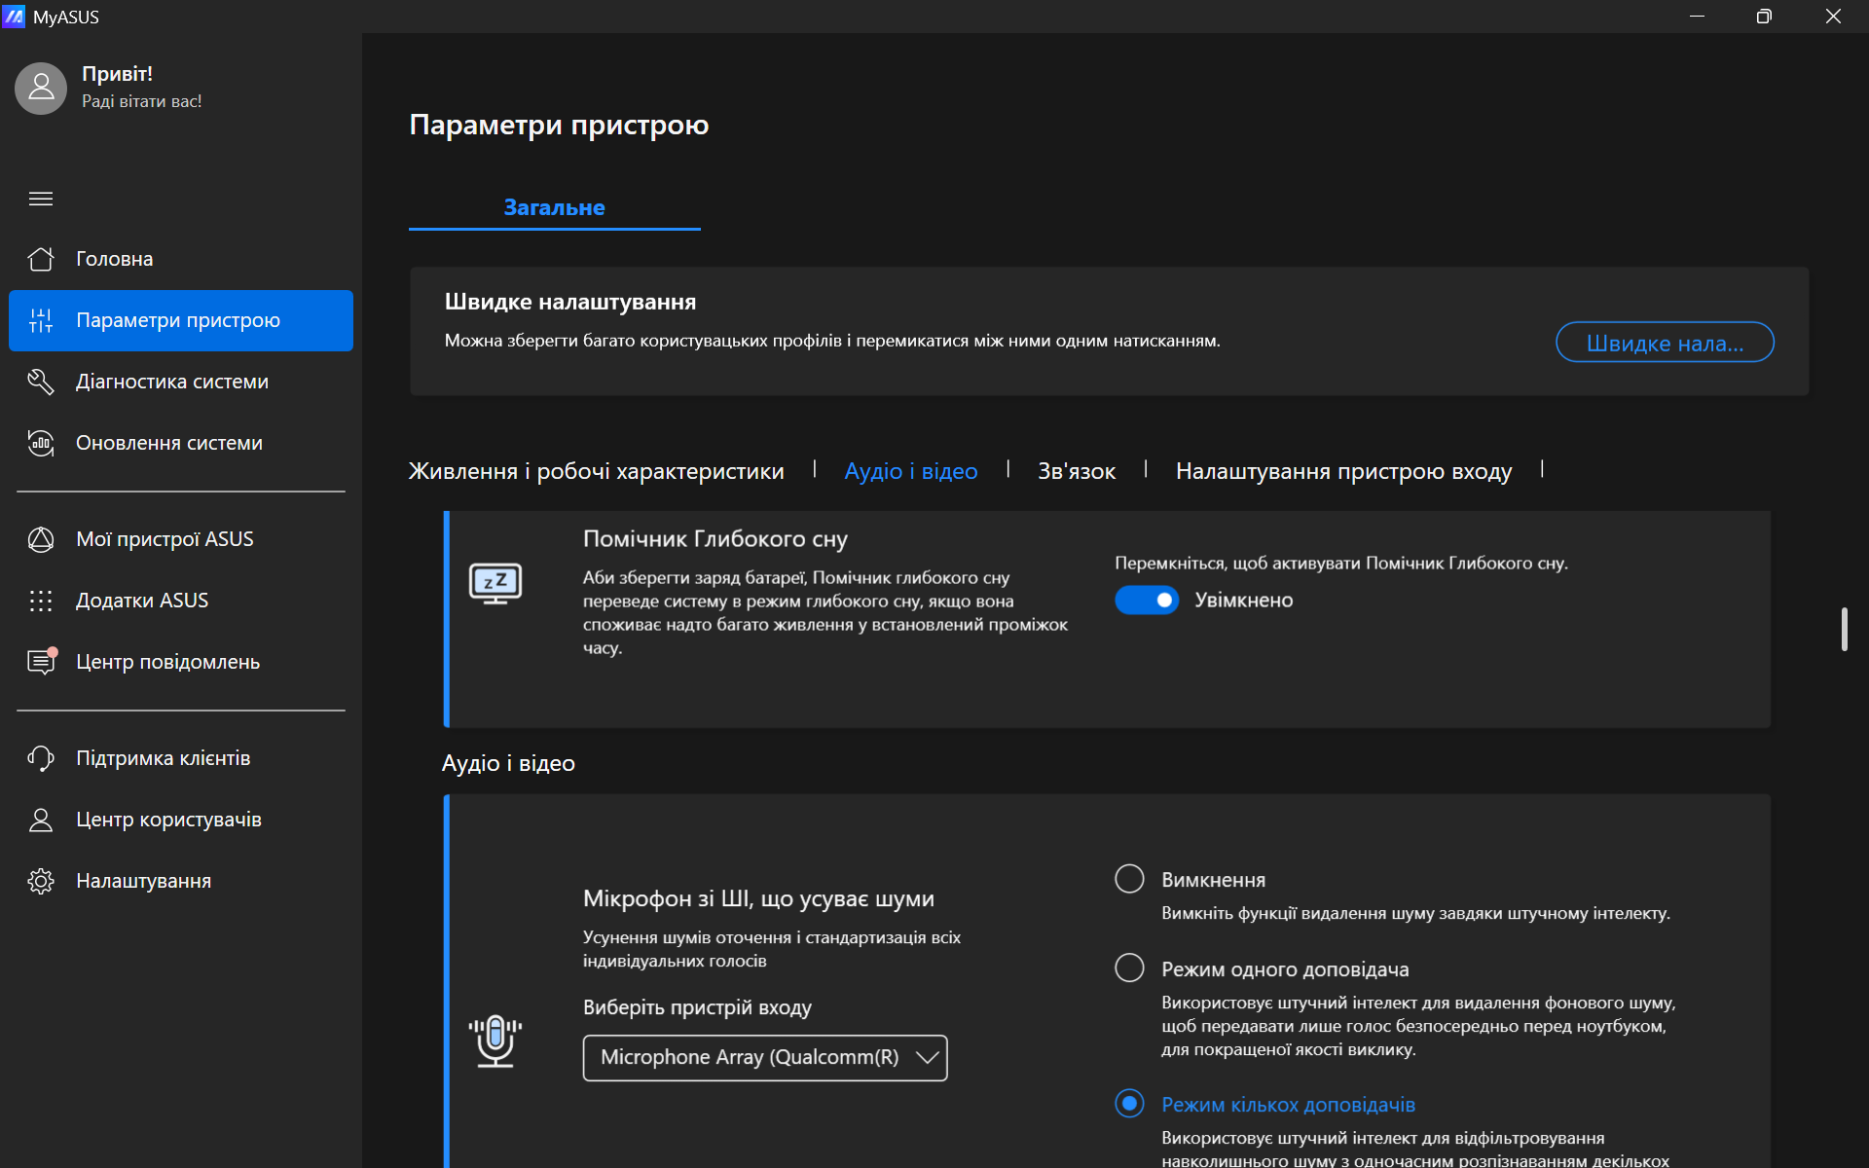Viewport: 1869px width, 1168px height.
Task: Expand Microphone Array input device dropdown
Action: point(764,1058)
